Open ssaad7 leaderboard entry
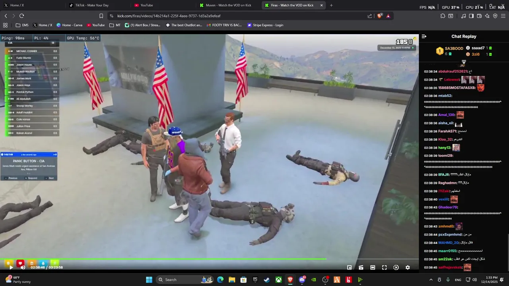Image resolution: width=509 pixels, height=286 pixels. click(479, 48)
